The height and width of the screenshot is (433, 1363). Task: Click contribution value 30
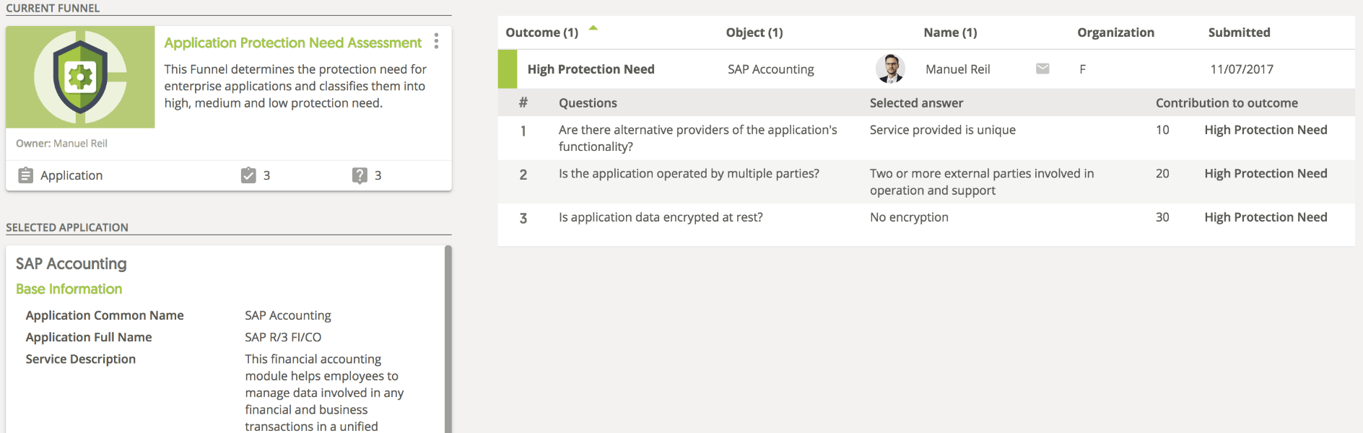point(1162,217)
